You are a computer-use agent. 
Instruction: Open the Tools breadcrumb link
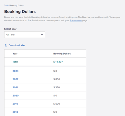(6, 5)
